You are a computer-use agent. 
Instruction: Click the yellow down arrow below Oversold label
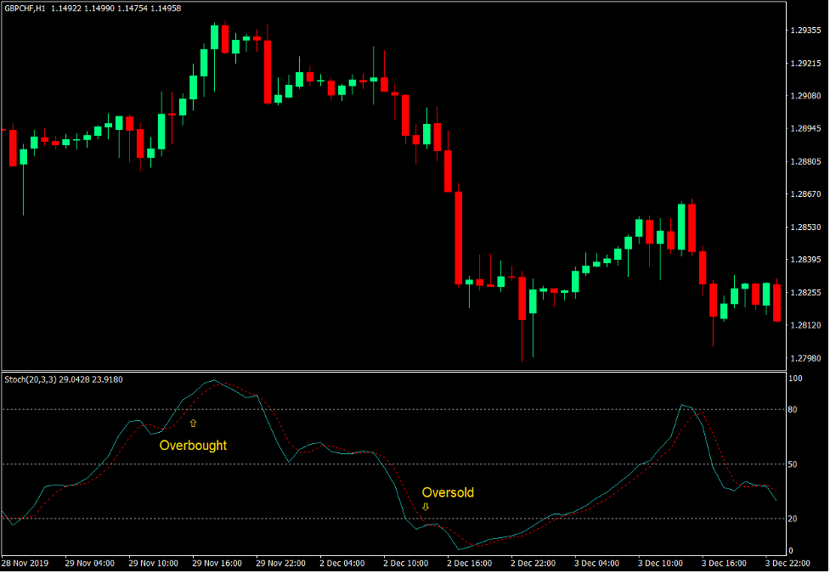[x=426, y=506]
